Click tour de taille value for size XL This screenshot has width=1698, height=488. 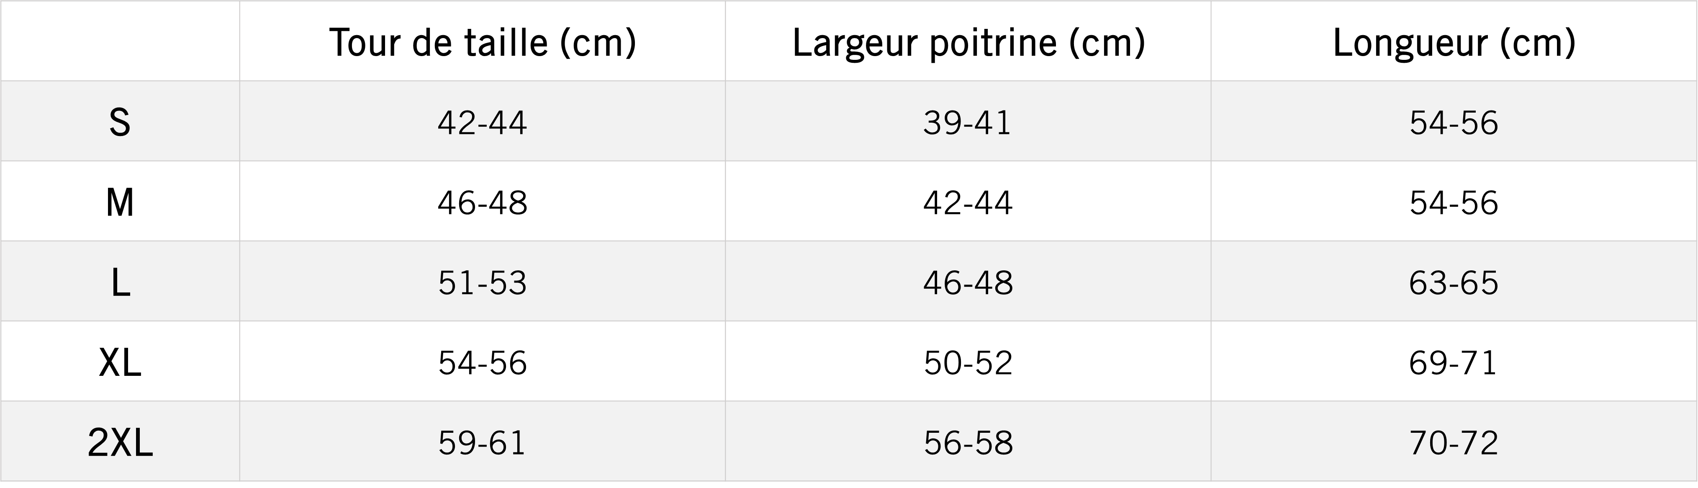pyautogui.click(x=483, y=363)
